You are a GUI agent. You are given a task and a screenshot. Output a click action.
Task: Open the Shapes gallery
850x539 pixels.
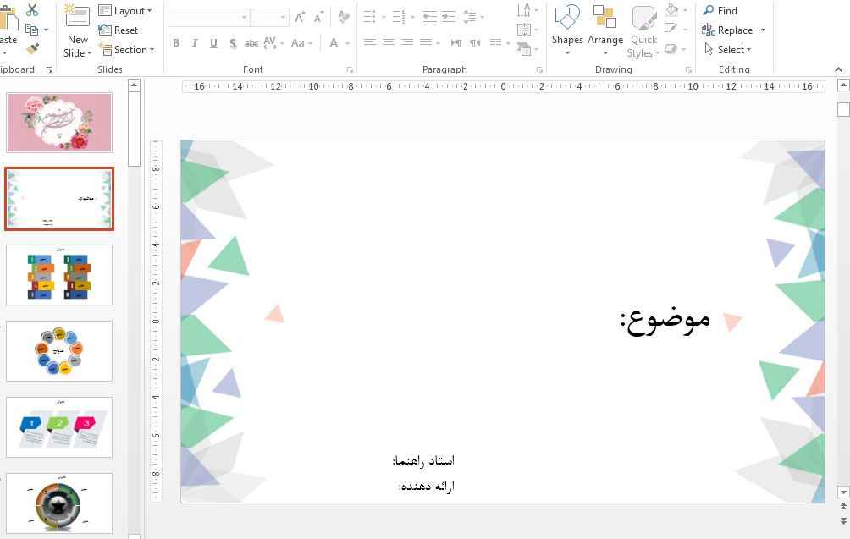566,25
